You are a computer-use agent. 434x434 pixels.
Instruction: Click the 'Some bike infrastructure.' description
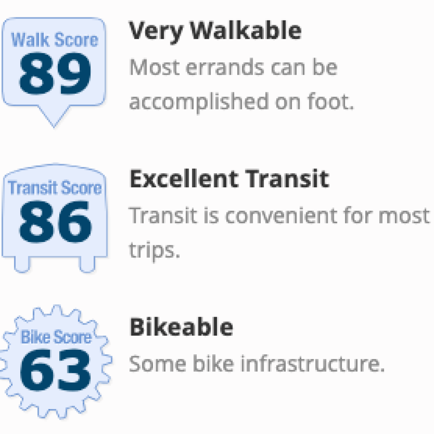point(257,363)
